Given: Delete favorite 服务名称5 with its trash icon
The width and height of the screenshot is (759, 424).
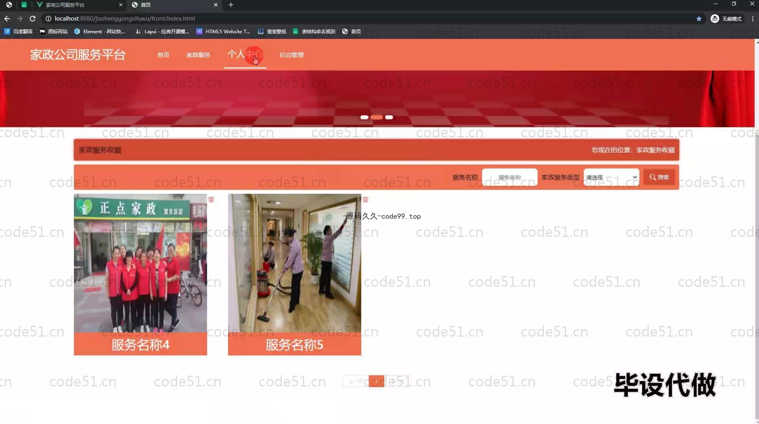Looking at the screenshot, I should click(365, 200).
